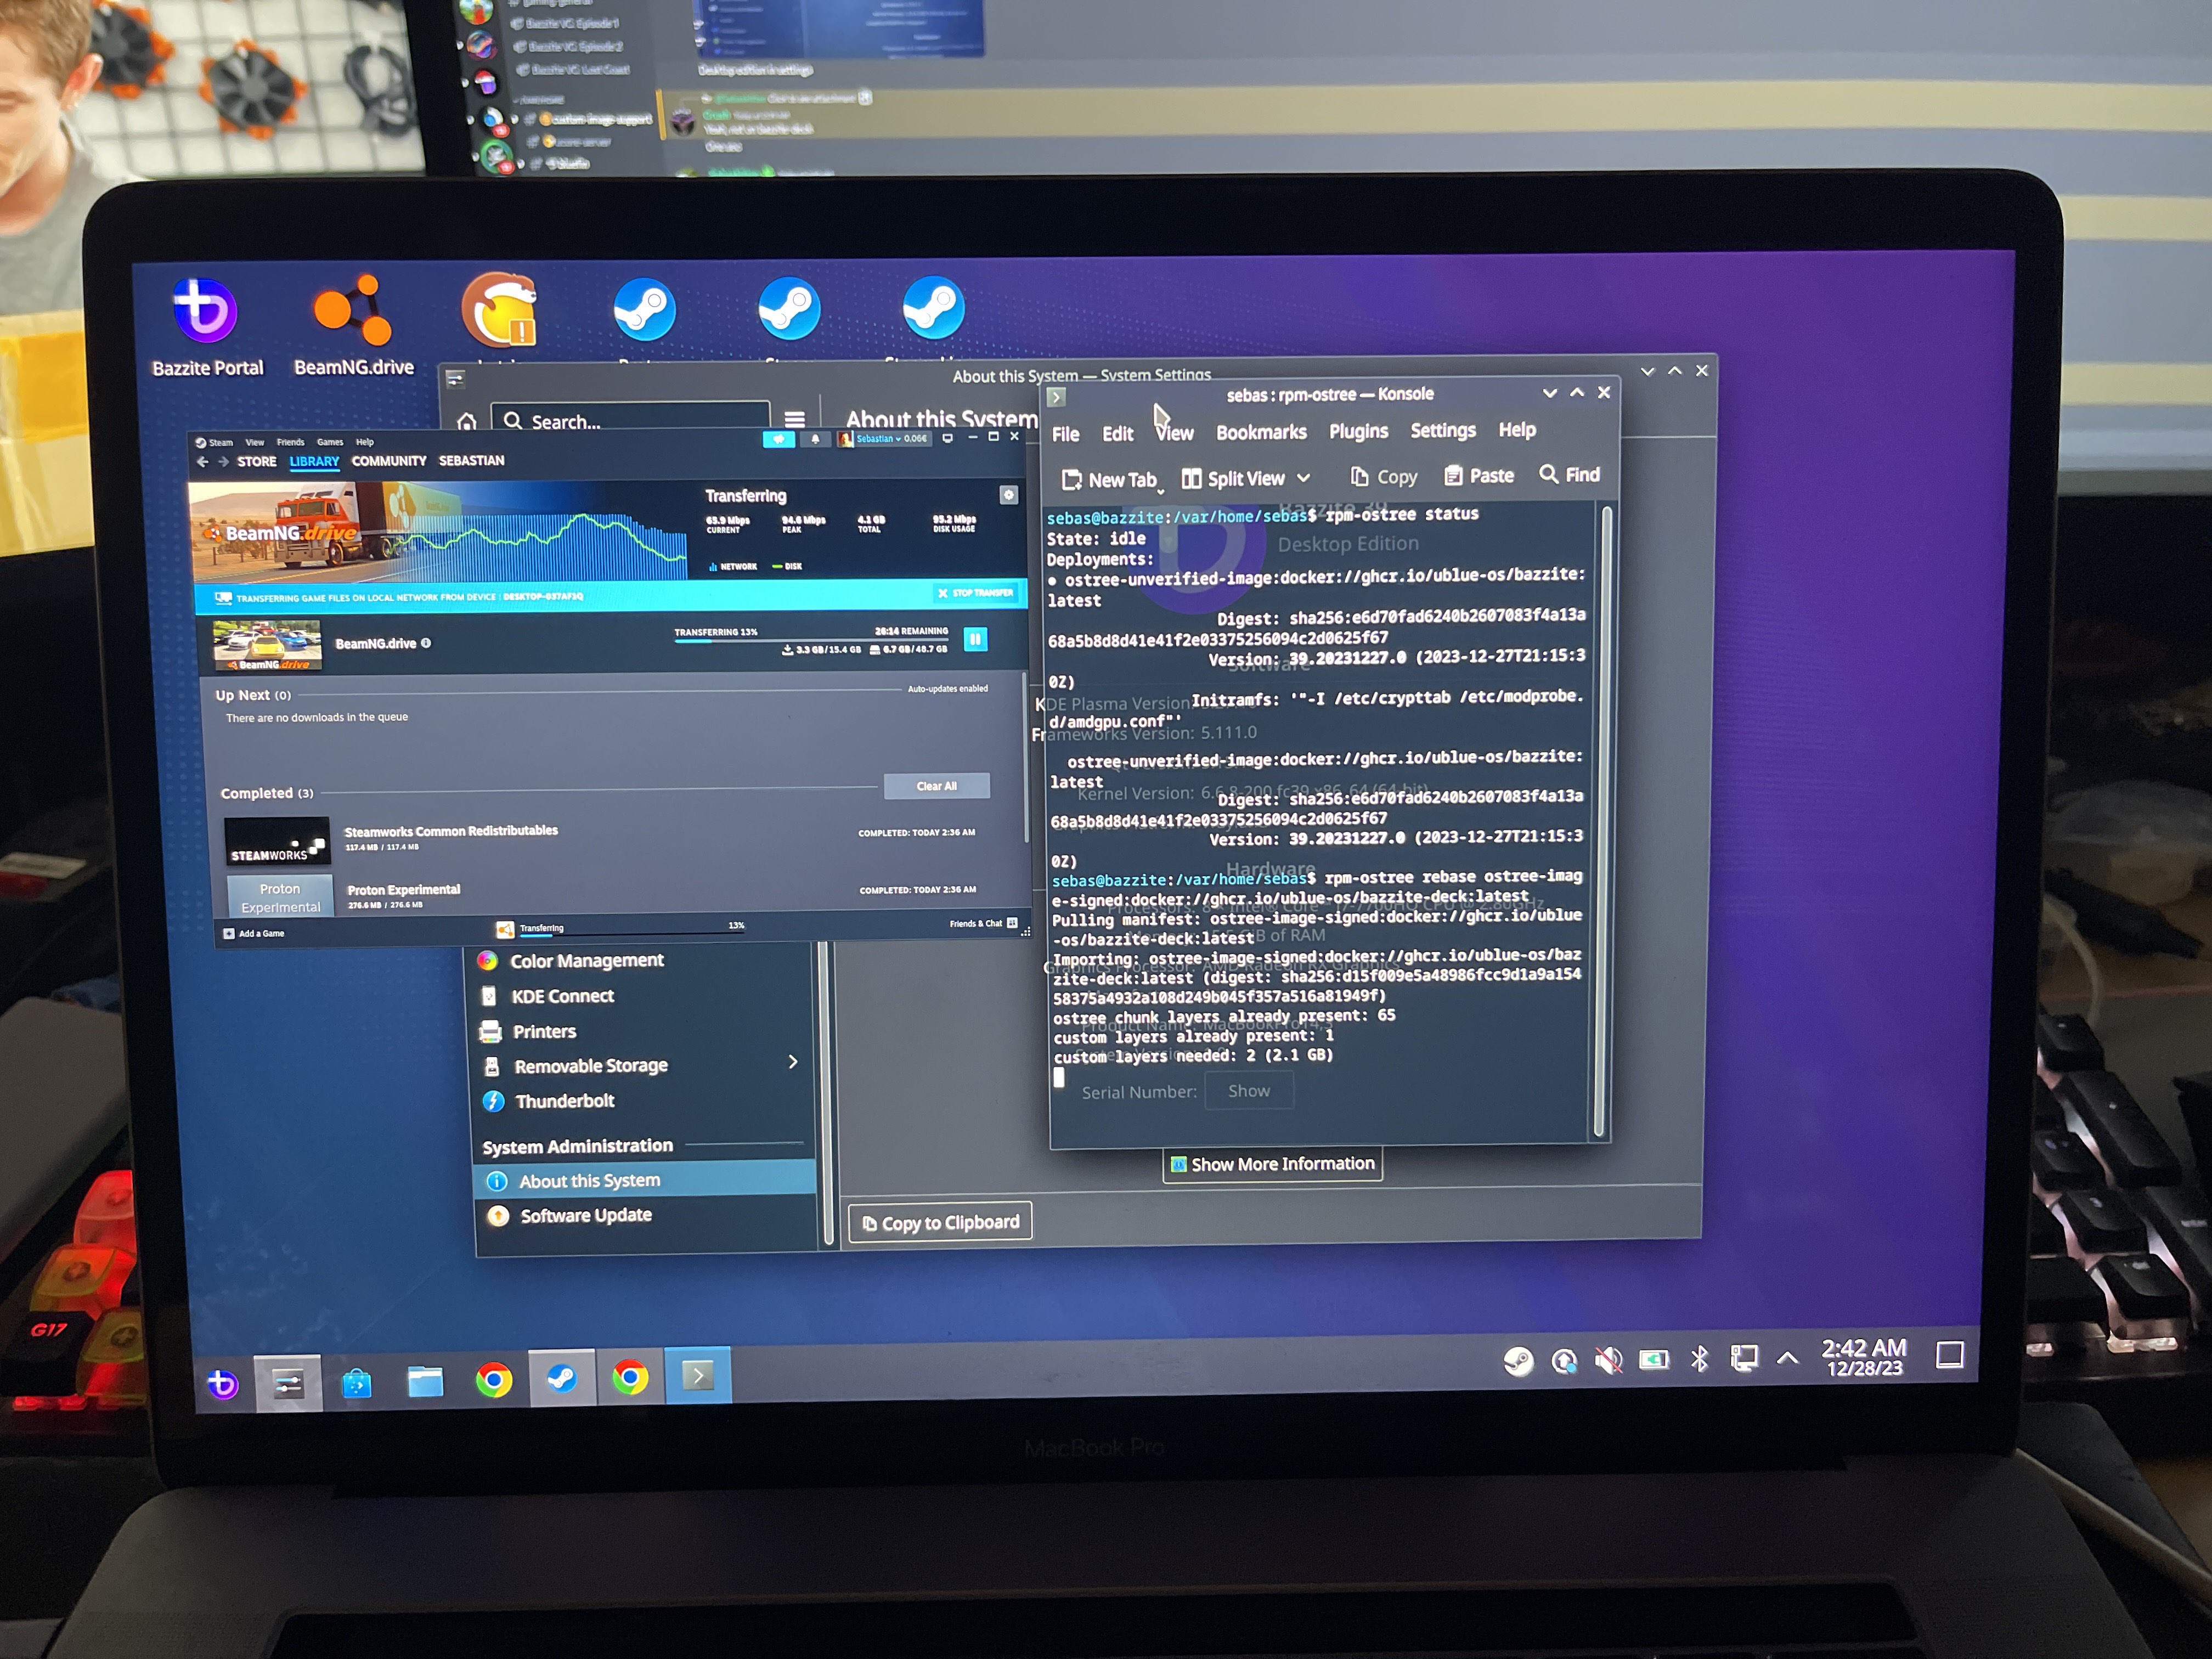Toggle the System Settings hamburger menu
Screen dimensions: 2212x1659
(x=794, y=420)
